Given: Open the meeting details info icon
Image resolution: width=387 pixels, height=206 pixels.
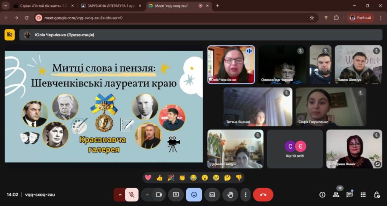Looking at the screenshot, I should (x=322, y=195).
